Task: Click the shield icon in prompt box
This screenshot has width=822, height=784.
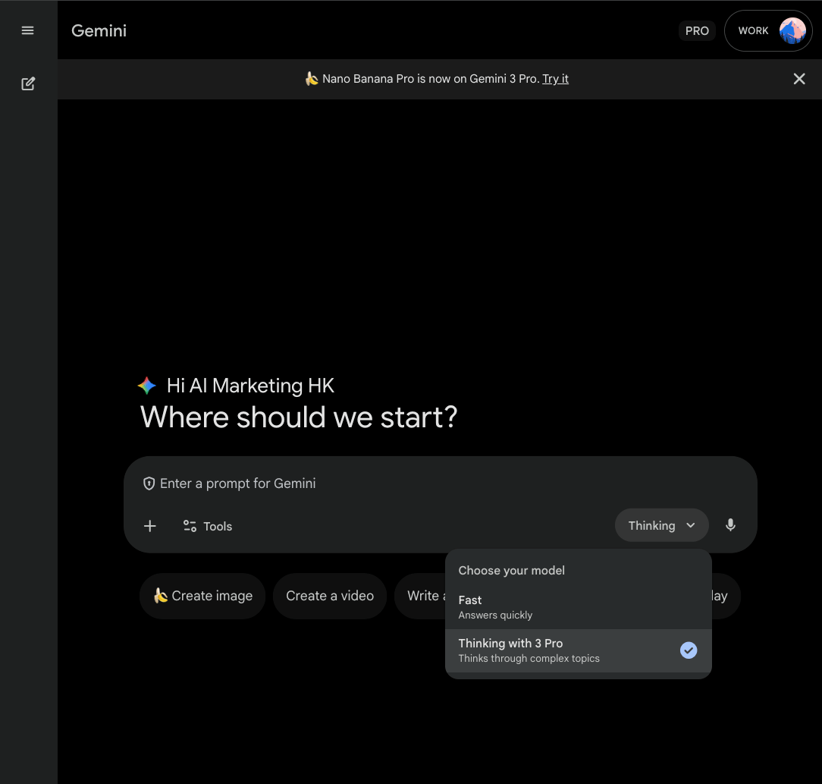Action: 149,484
